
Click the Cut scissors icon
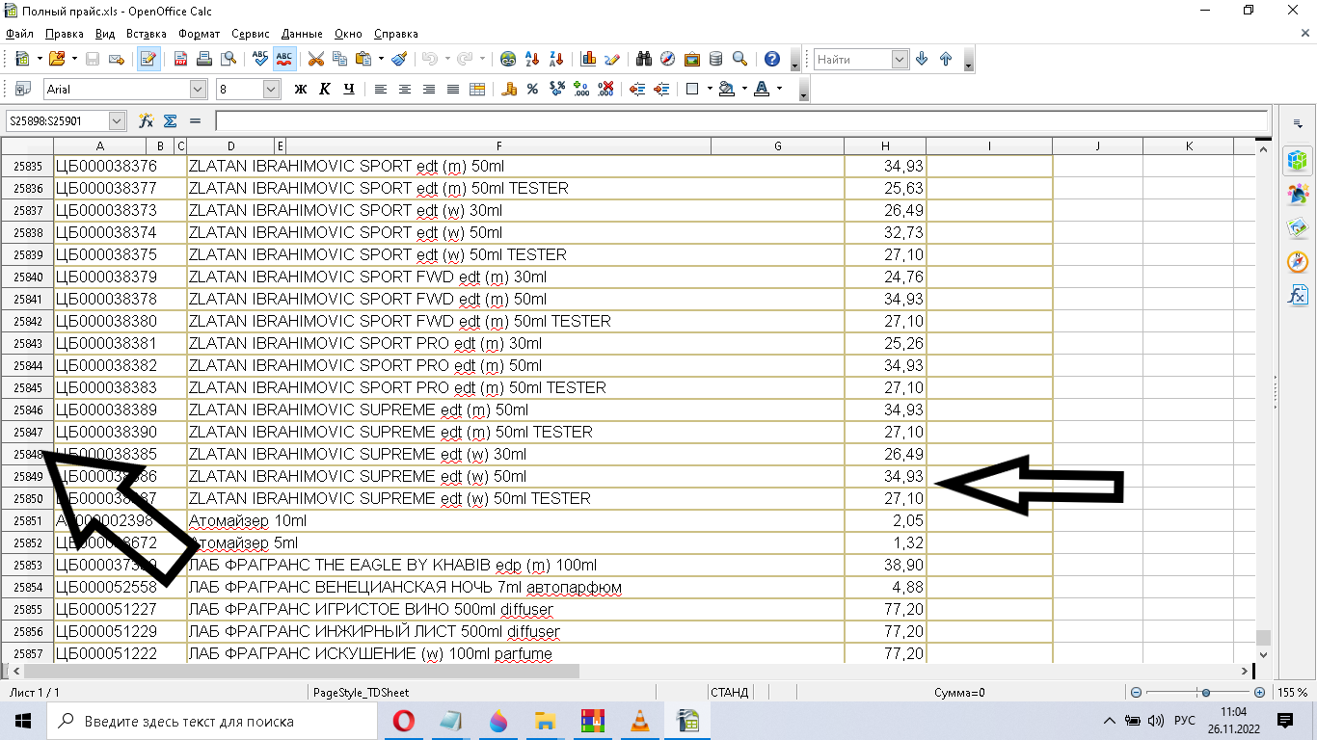[316, 59]
